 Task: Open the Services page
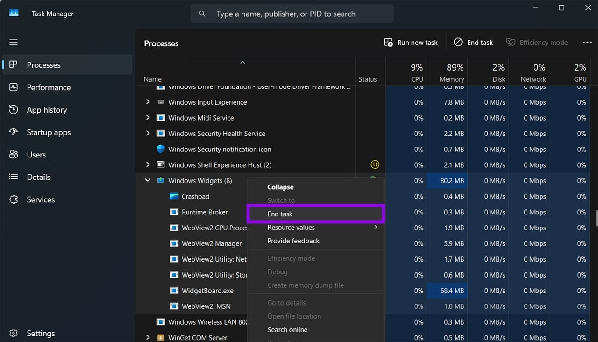[67, 199]
